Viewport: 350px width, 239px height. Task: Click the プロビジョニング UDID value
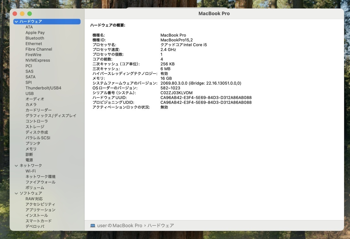[206, 103]
